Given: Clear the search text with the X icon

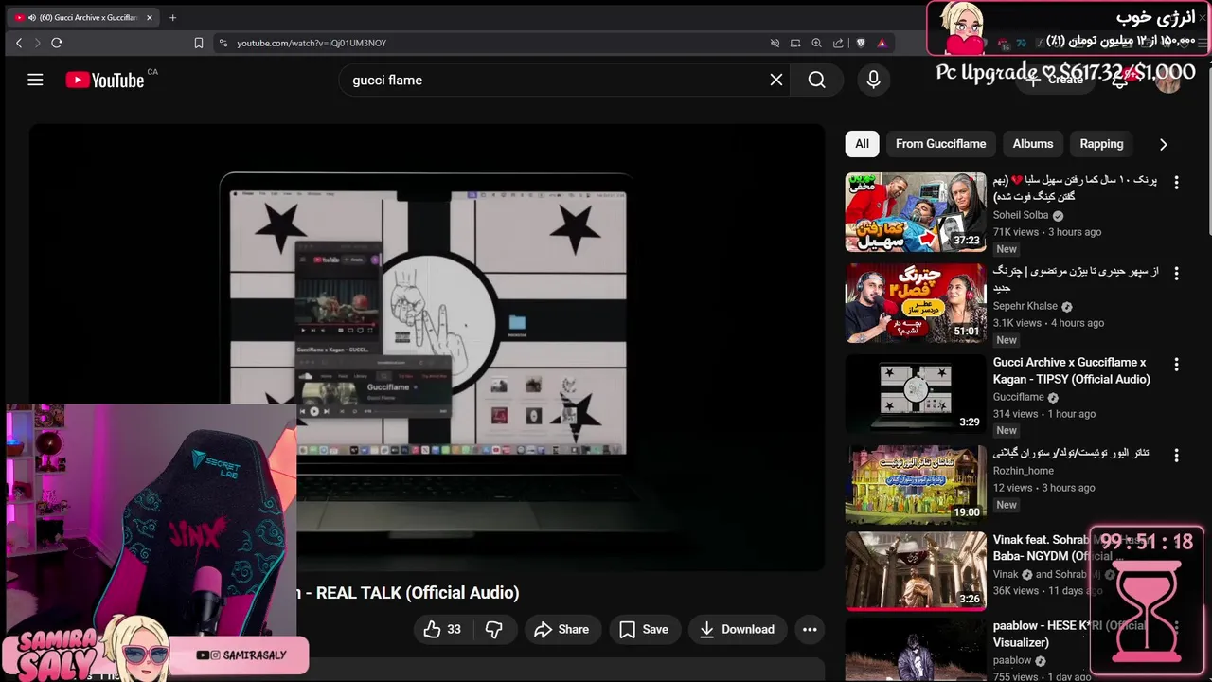Looking at the screenshot, I should click(776, 80).
